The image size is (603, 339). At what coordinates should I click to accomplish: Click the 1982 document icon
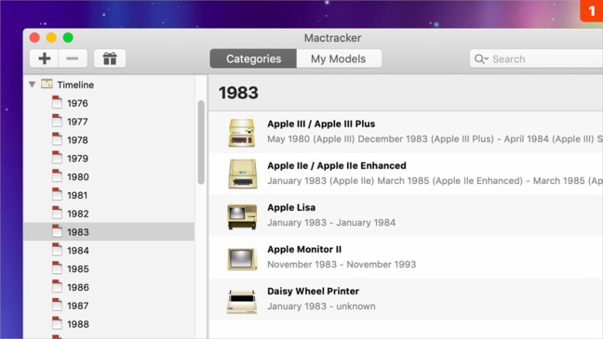point(57,213)
